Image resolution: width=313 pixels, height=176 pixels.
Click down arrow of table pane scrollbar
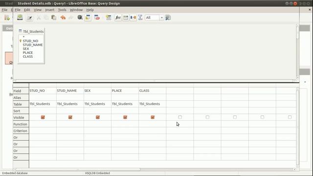pyautogui.click(x=298, y=78)
